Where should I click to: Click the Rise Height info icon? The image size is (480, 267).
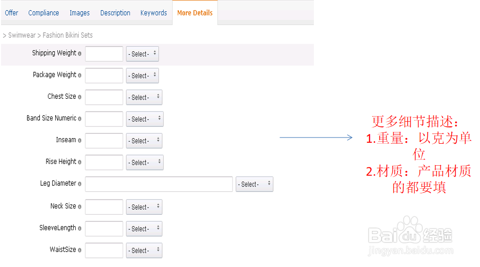[80, 162]
